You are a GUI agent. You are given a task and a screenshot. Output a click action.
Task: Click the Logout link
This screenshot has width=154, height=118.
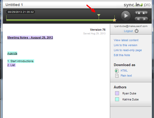coord(128,31)
